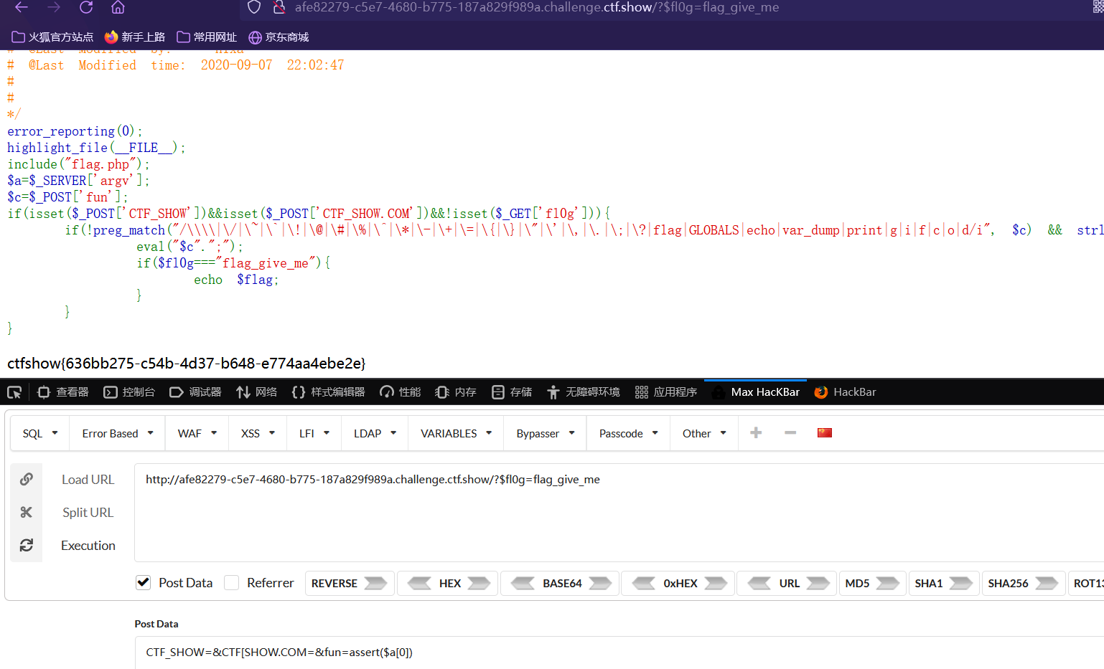Click the minus icon in HackBar toolbar

(790, 432)
